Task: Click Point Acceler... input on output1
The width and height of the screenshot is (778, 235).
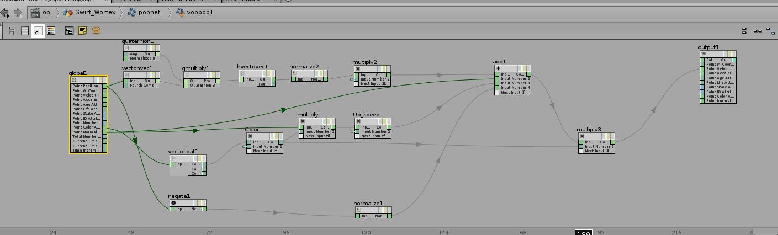Action: tap(702, 73)
